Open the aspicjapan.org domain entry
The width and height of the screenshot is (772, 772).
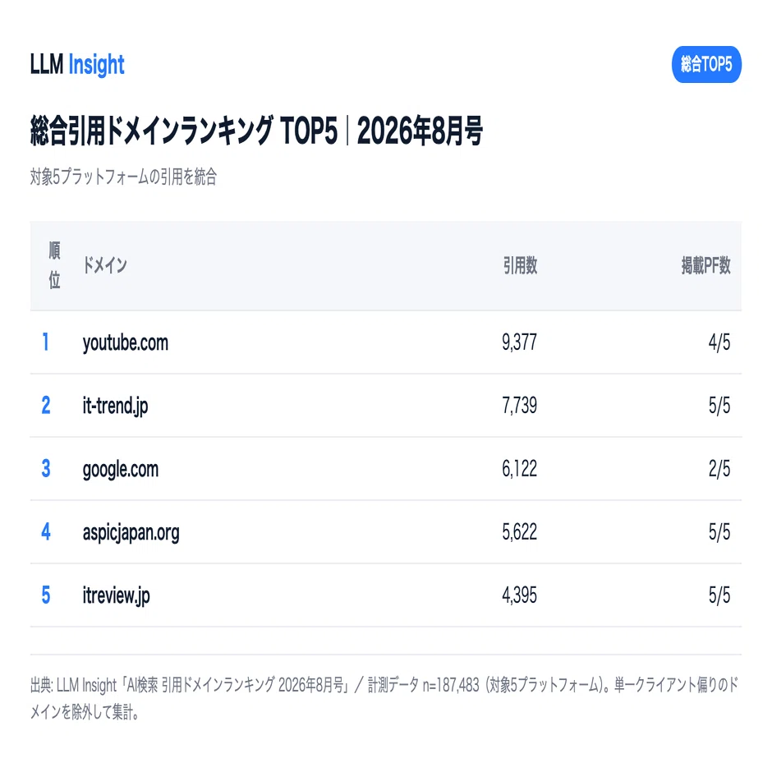coord(131,533)
